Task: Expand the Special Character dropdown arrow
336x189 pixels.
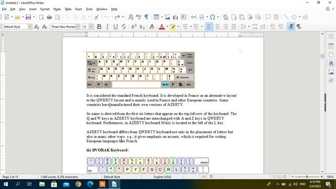Action: [218, 17]
